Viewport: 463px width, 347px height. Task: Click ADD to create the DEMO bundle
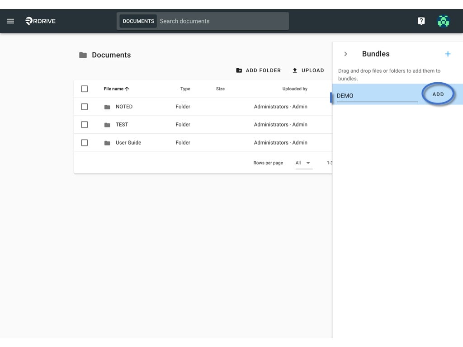pos(438,94)
